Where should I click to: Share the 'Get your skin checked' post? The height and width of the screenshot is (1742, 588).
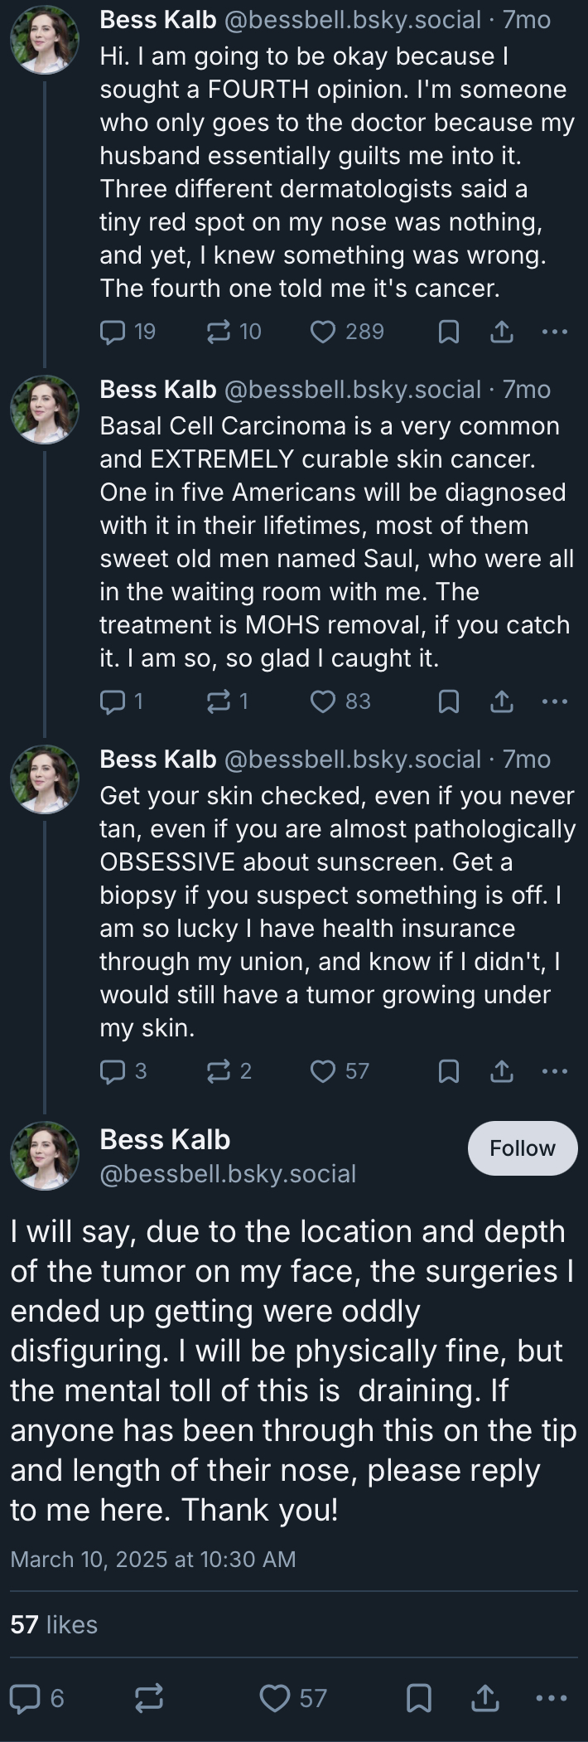(501, 1071)
